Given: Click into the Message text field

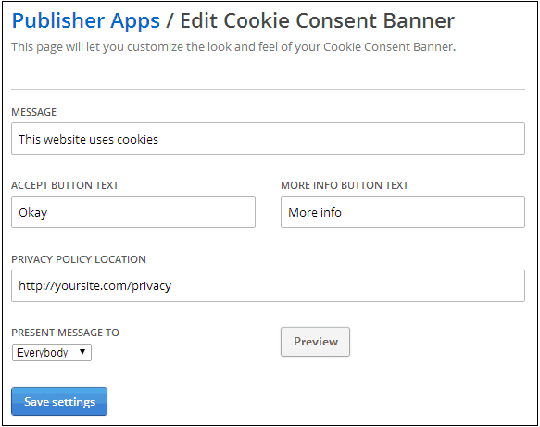Looking at the screenshot, I should coord(268,138).
